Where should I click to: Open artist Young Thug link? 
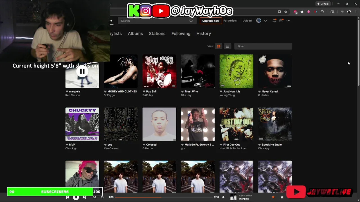pyautogui.click(x=227, y=95)
